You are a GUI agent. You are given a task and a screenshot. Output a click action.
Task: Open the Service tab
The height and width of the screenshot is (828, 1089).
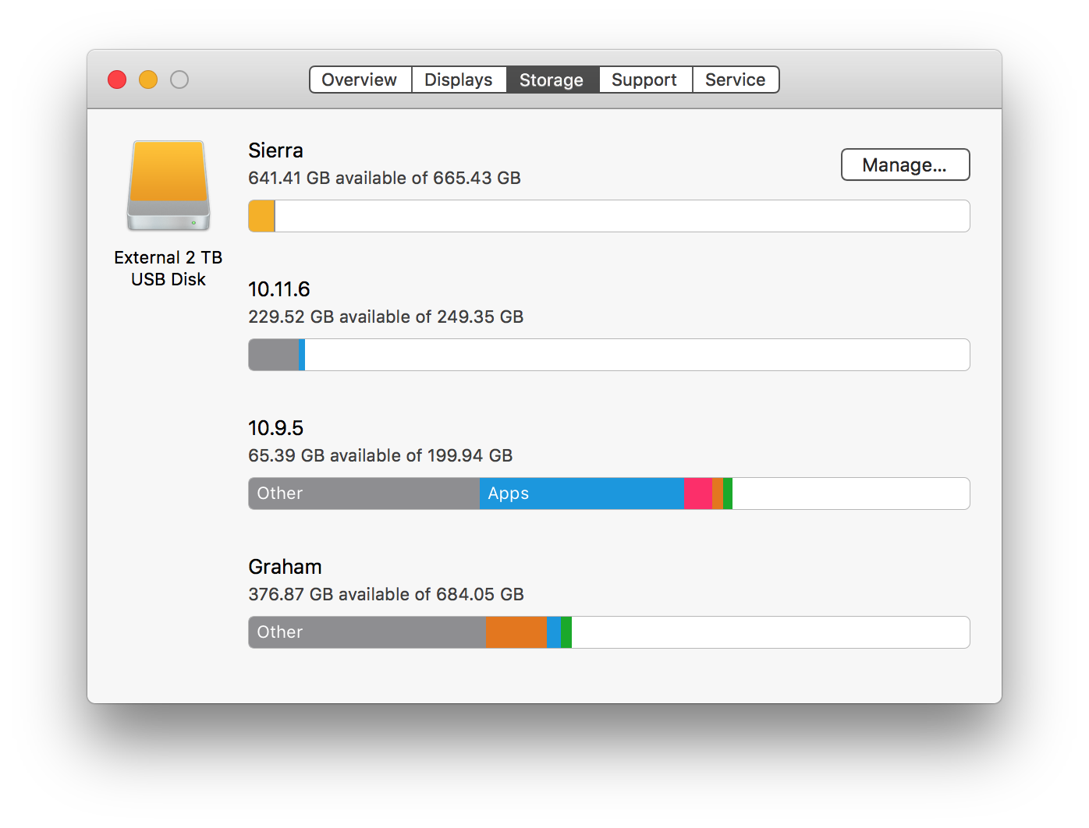[x=736, y=80]
